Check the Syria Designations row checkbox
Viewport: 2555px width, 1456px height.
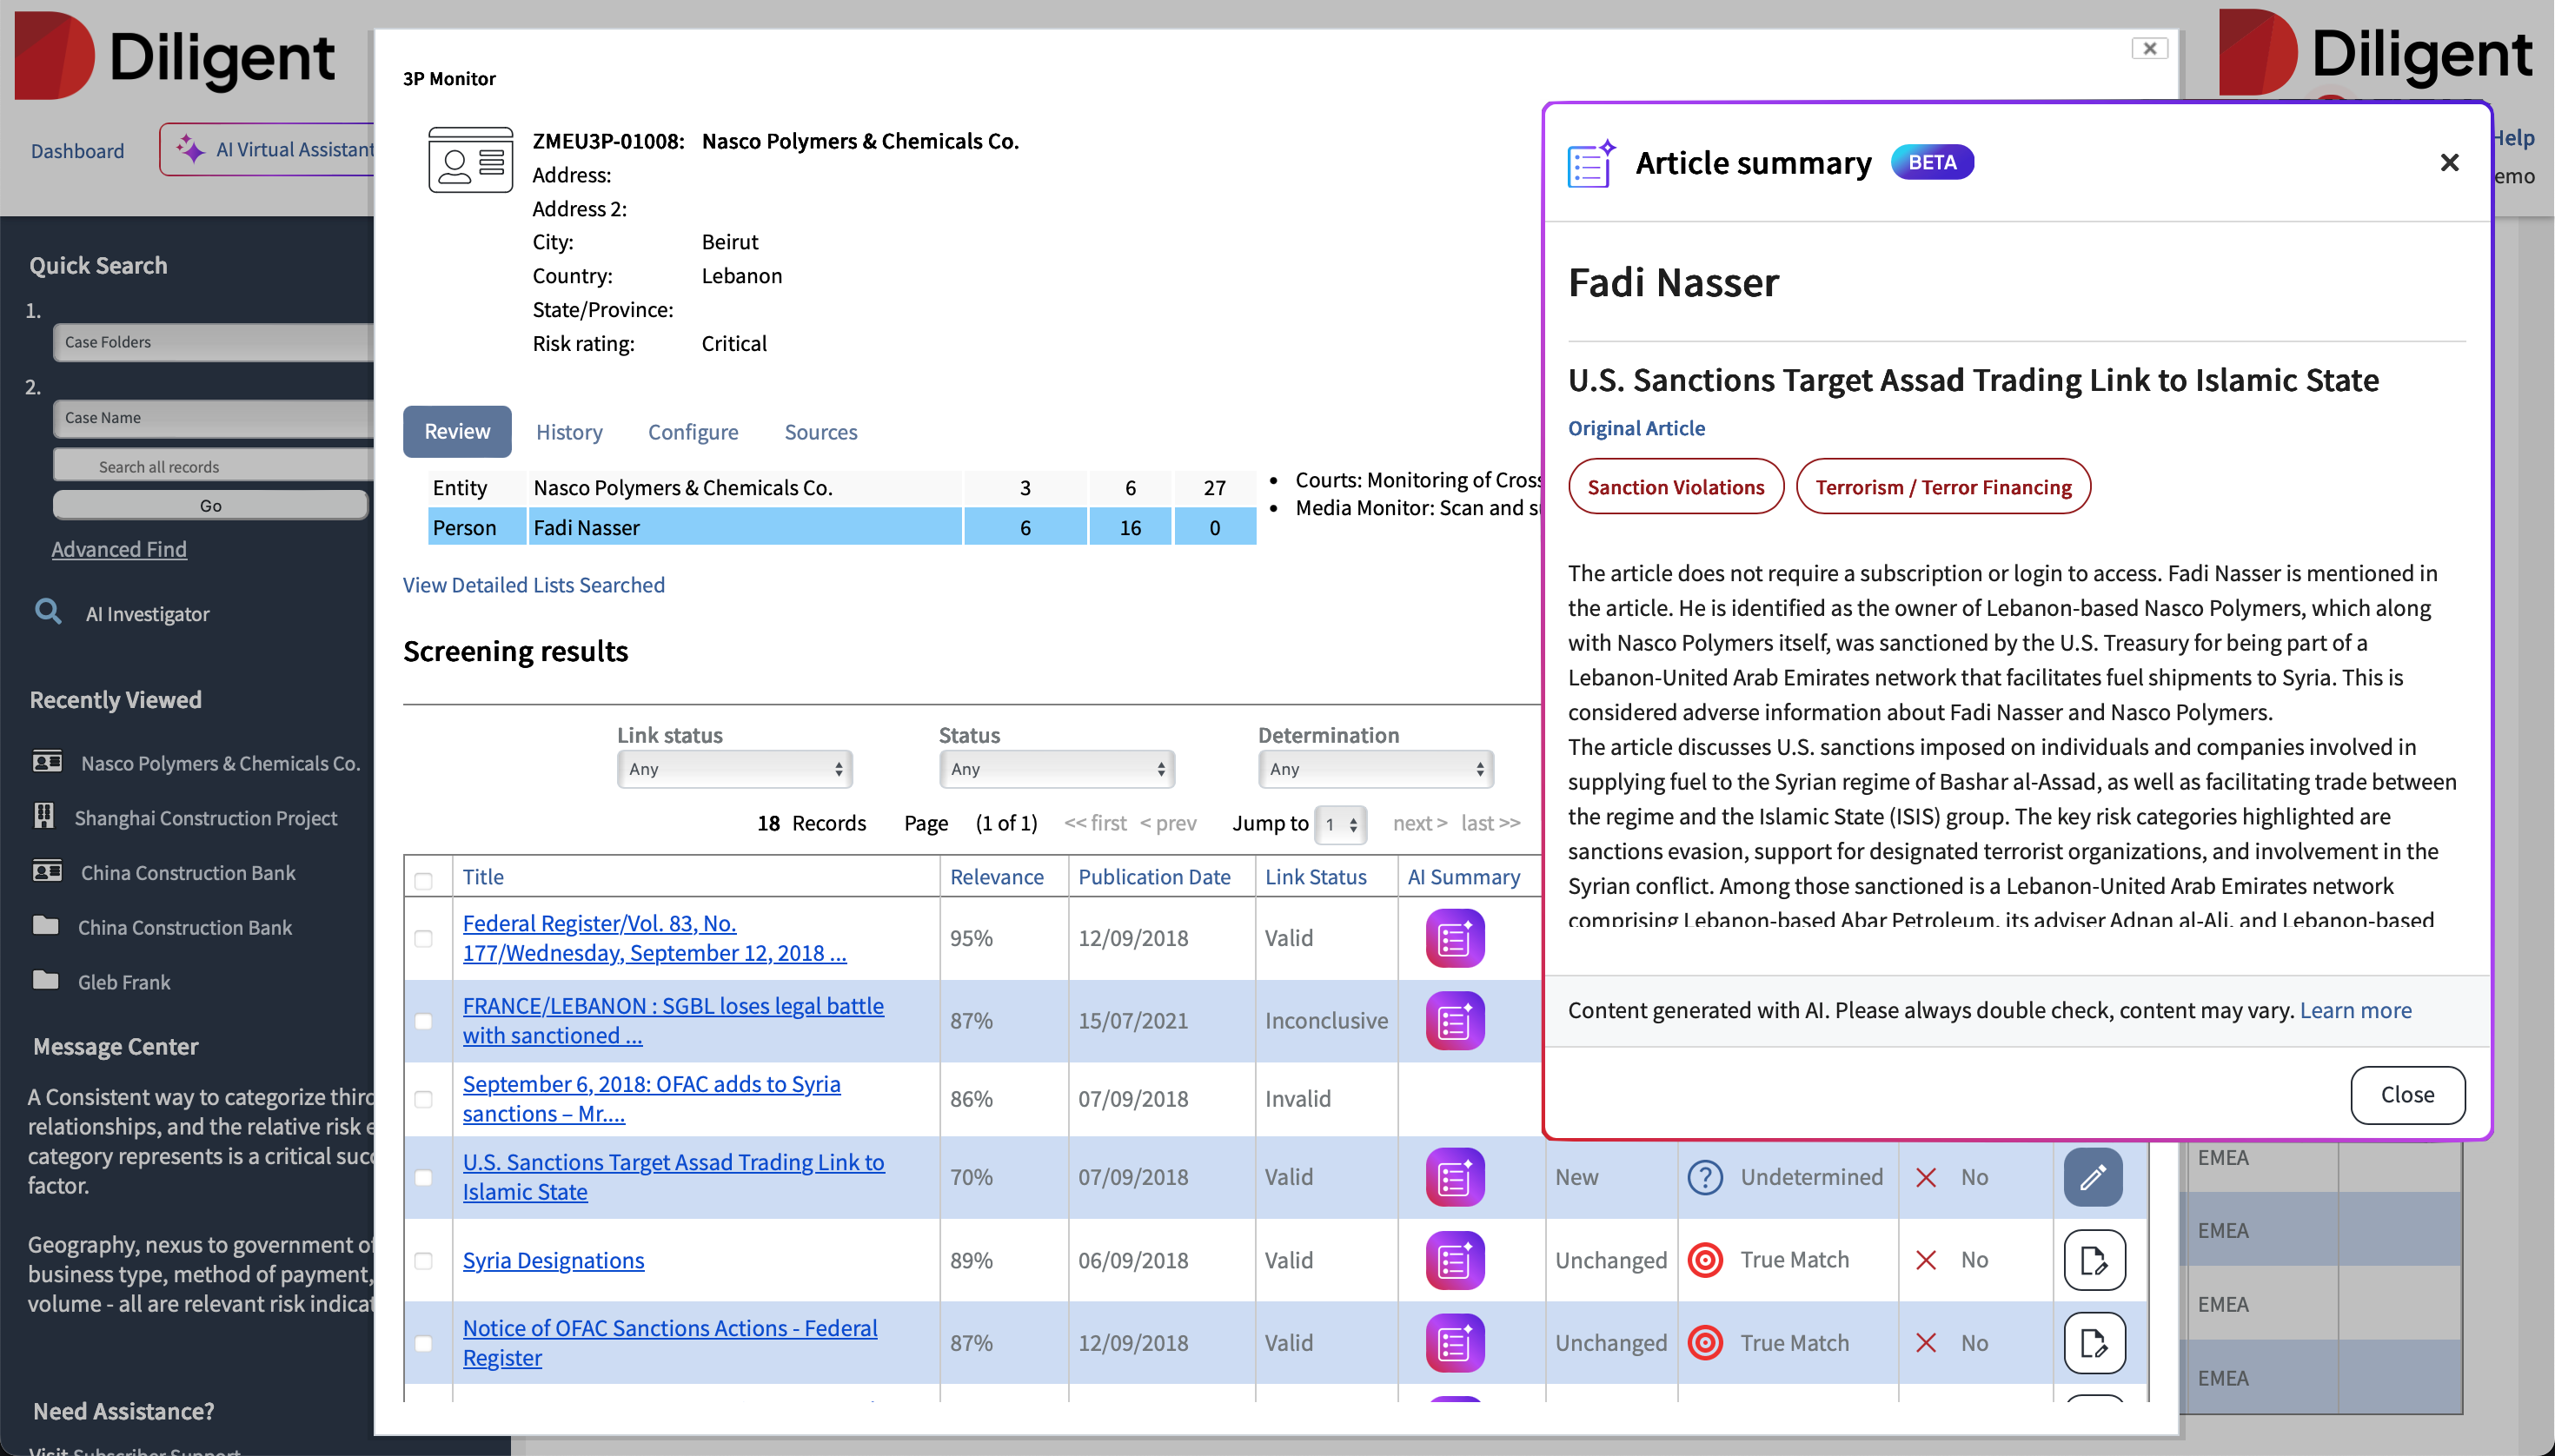(423, 1260)
